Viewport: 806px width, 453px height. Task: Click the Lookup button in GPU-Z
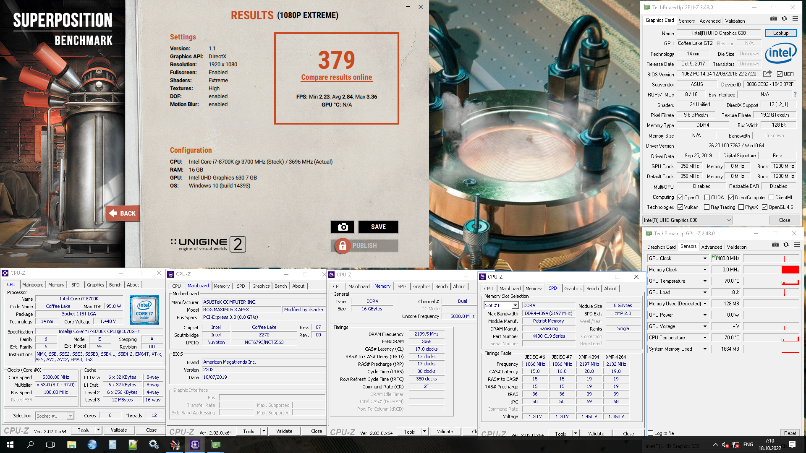coord(781,33)
